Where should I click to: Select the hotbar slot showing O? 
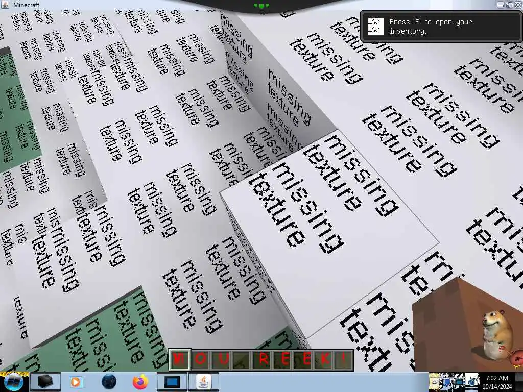(201, 360)
